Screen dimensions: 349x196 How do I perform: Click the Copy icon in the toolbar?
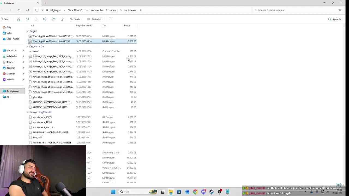[x=27, y=19]
